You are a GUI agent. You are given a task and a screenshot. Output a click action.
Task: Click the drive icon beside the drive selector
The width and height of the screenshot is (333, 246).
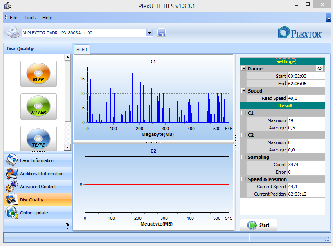click(13, 32)
